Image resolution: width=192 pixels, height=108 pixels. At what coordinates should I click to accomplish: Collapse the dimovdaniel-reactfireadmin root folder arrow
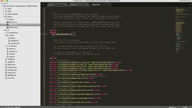(2, 6)
